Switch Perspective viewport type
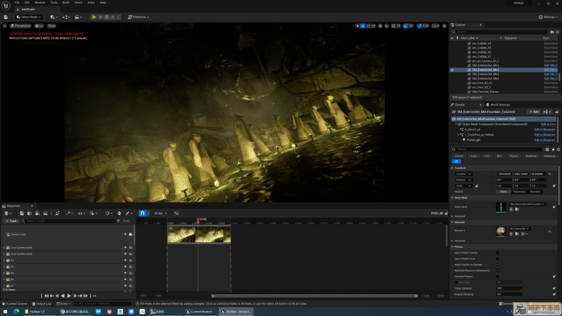The height and width of the screenshot is (316, 562). [20, 26]
